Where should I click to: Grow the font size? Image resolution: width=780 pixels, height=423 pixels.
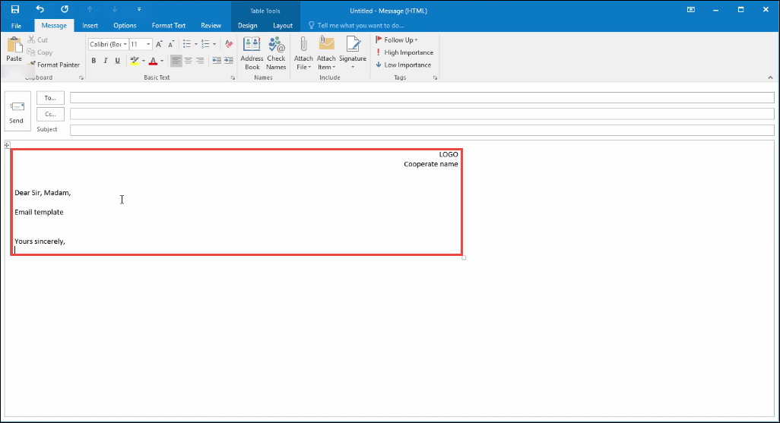click(x=159, y=44)
